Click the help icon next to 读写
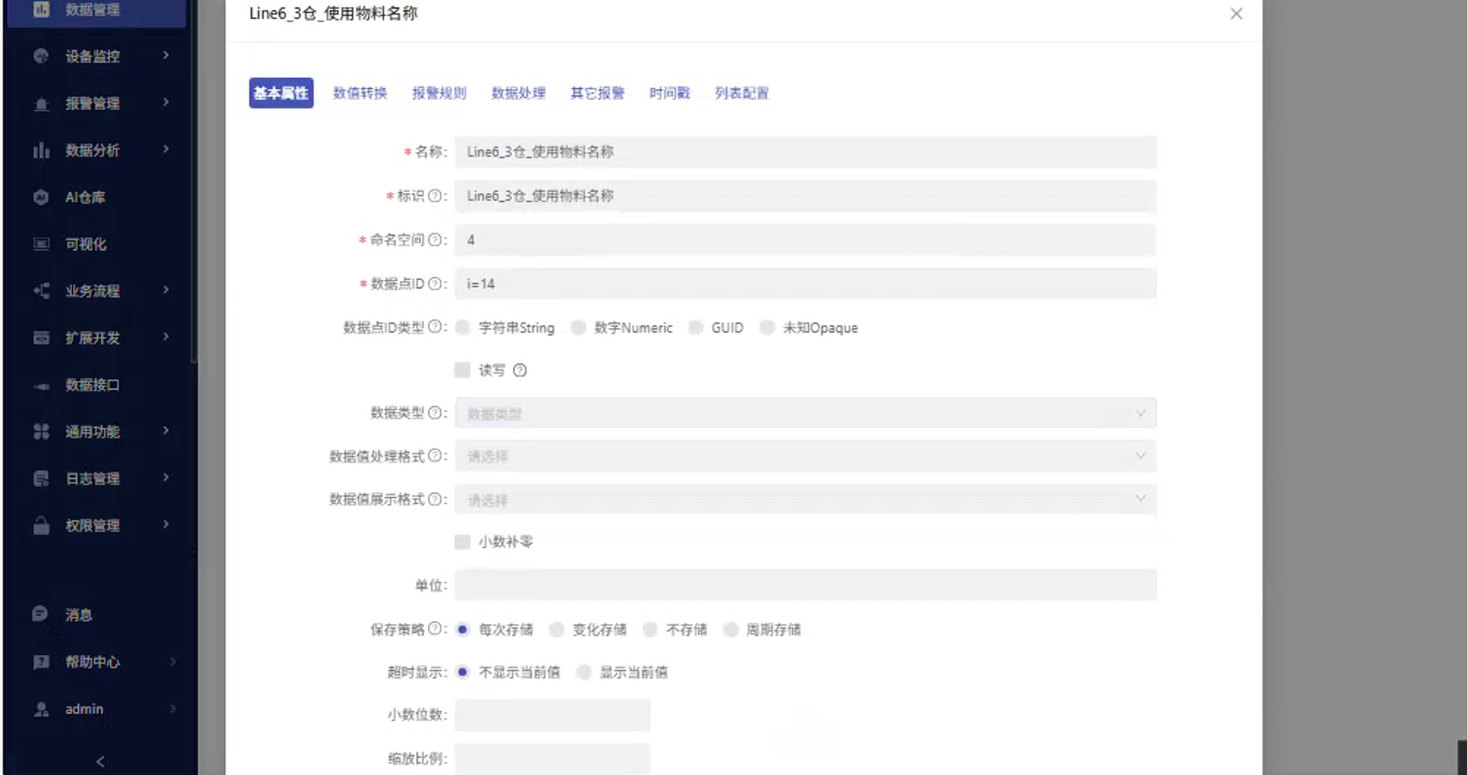Screen dimensions: 1467x775 point(520,371)
